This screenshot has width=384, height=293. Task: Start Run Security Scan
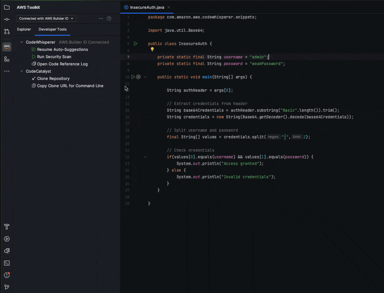click(52, 57)
